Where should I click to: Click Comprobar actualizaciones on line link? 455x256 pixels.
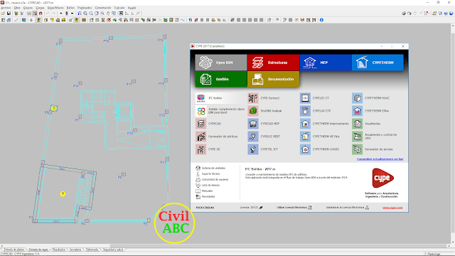coord(380,159)
